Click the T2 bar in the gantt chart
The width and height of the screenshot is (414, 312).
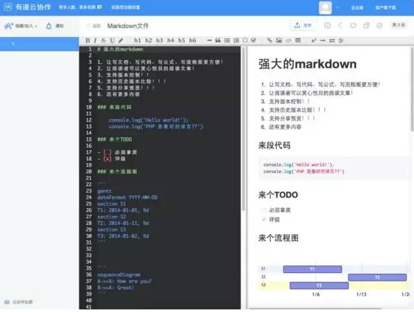click(x=378, y=278)
